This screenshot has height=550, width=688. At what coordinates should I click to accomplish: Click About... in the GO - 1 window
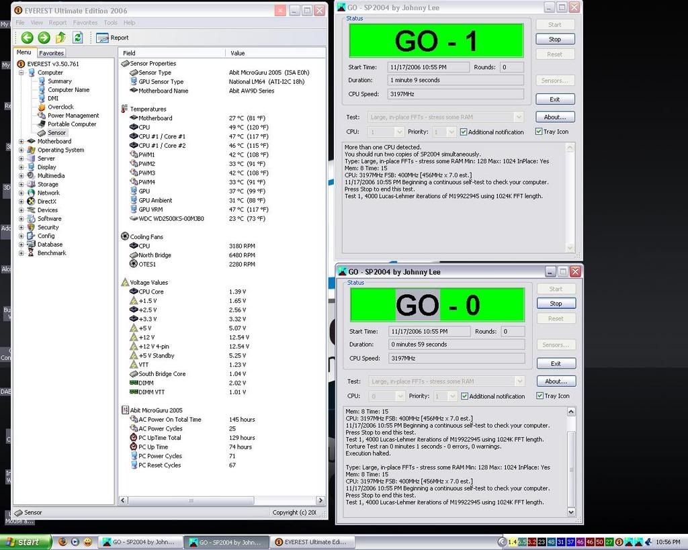[x=554, y=117]
